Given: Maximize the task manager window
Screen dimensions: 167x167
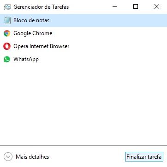Looking at the screenshot, I should point(136,6).
